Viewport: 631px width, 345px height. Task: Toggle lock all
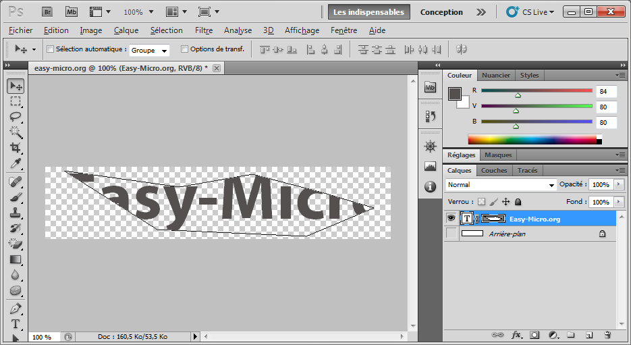point(518,202)
